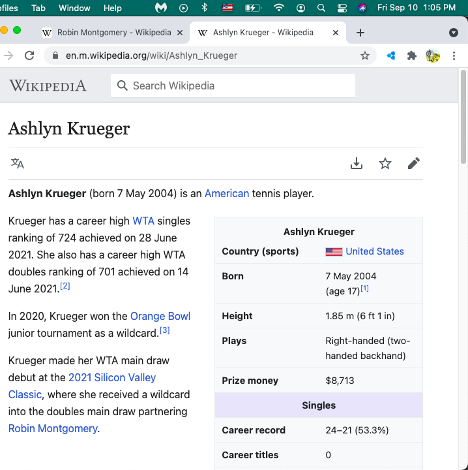468x470 pixels.
Task: Follow the 2021 Silicon Valley Classic link
Action: click(x=112, y=378)
